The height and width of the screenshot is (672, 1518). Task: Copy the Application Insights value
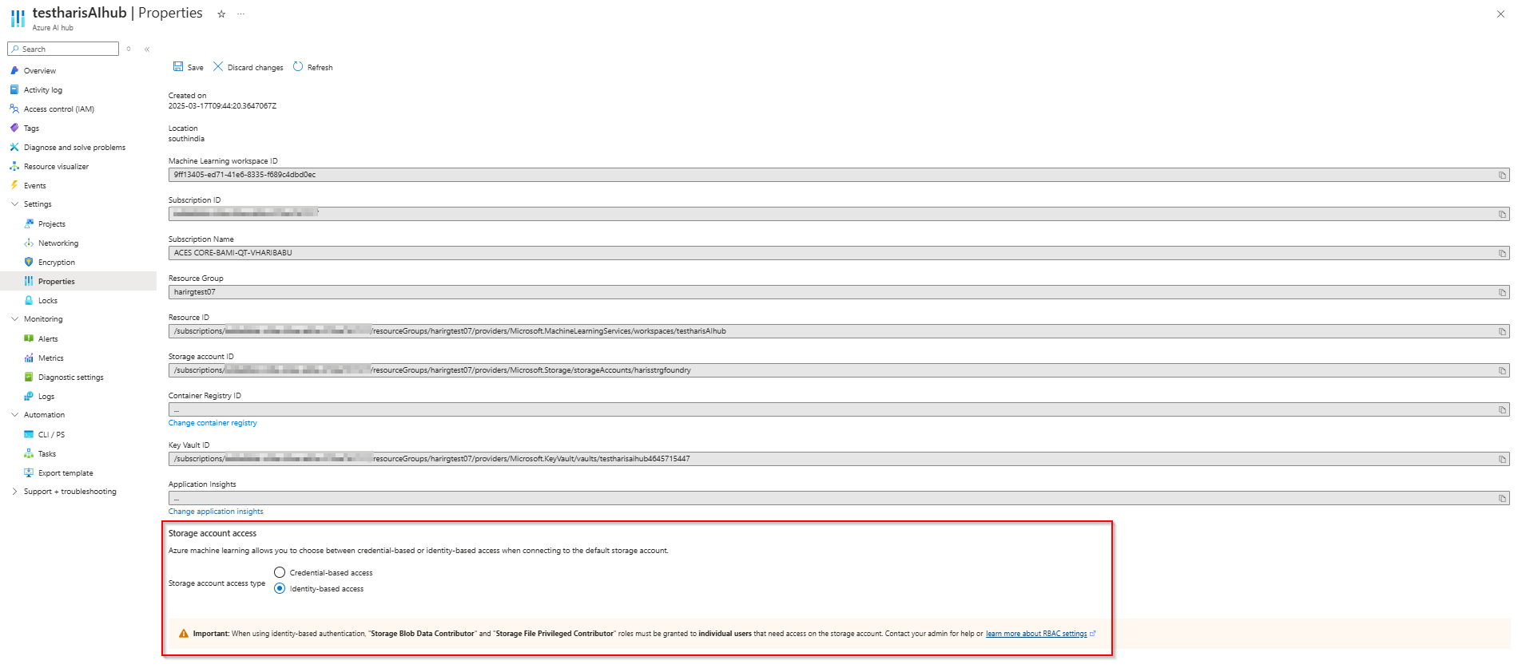coord(1502,498)
